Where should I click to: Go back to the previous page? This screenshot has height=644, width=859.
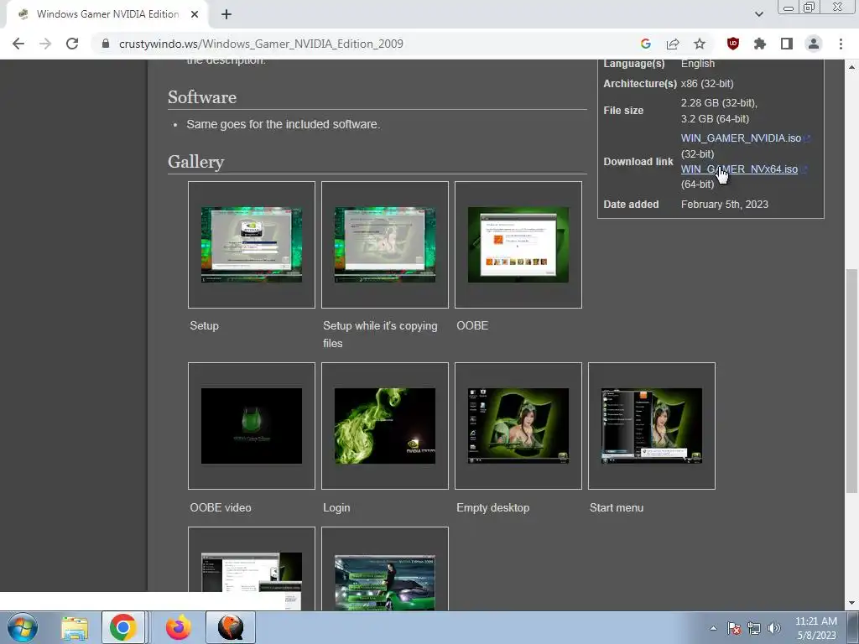click(x=18, y=44)
